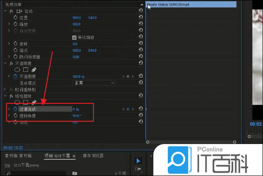Screen dimensions: 263x176
Task: Go to next keyframe of 过渡完成
Action: click(x=133, y=109)
